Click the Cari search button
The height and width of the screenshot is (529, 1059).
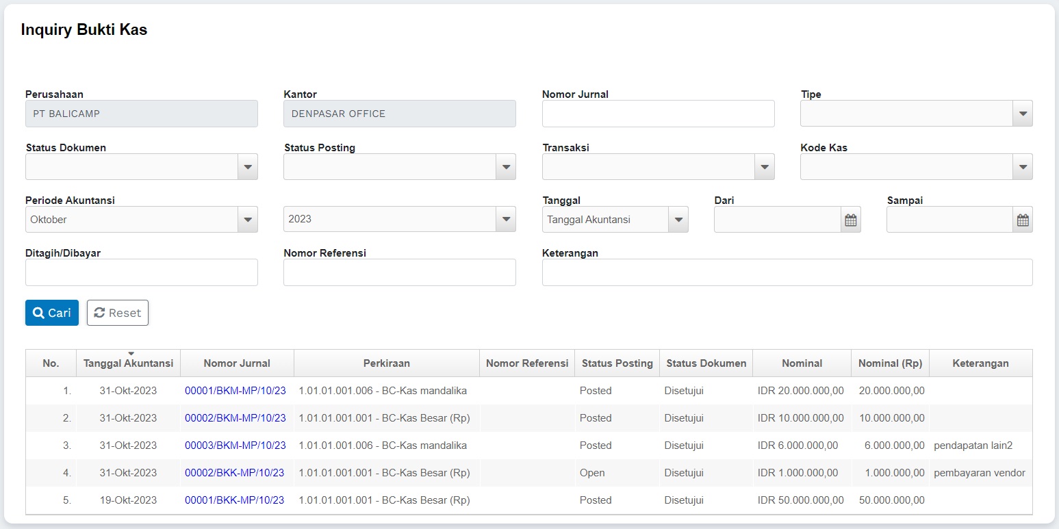click(52, 313)
